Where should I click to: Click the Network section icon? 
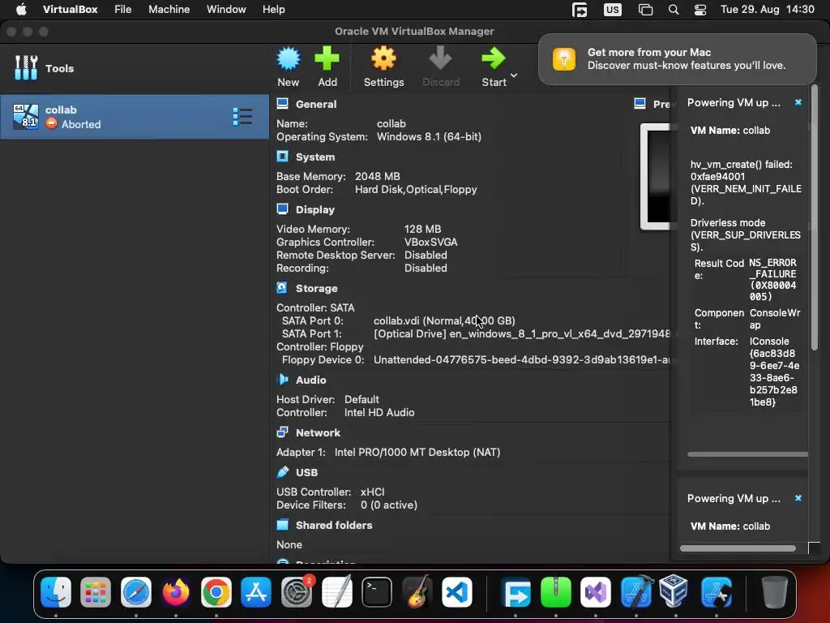pos(283,432)
